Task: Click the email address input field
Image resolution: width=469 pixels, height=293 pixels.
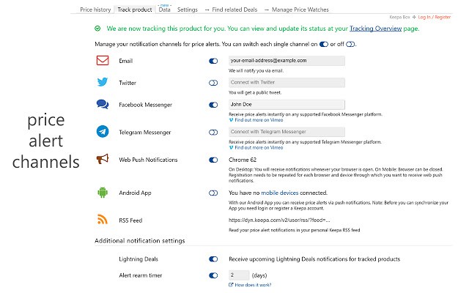Action: (x=286, y=61)
